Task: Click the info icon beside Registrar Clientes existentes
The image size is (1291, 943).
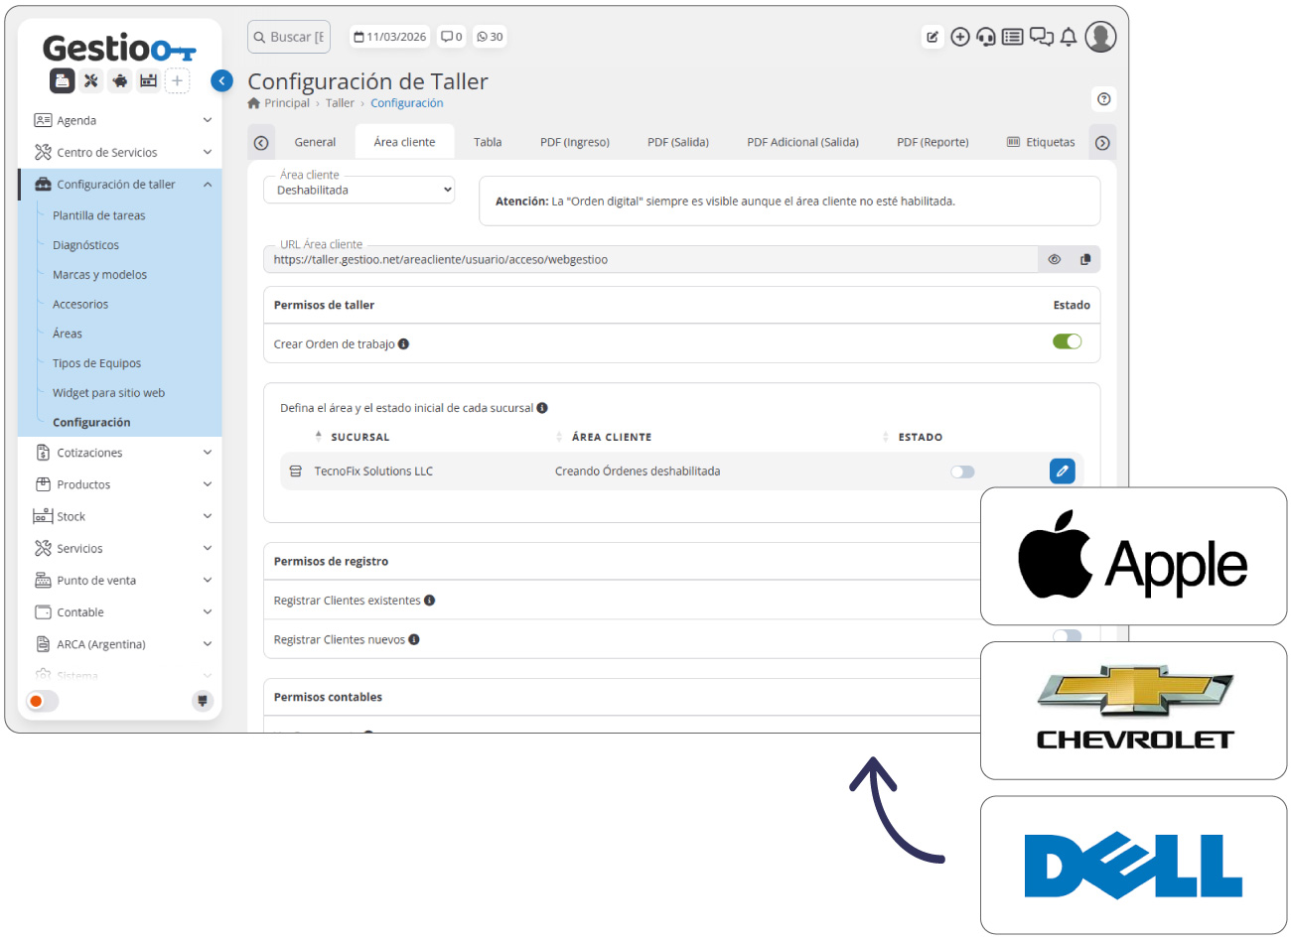Action: tap(429, 601)
